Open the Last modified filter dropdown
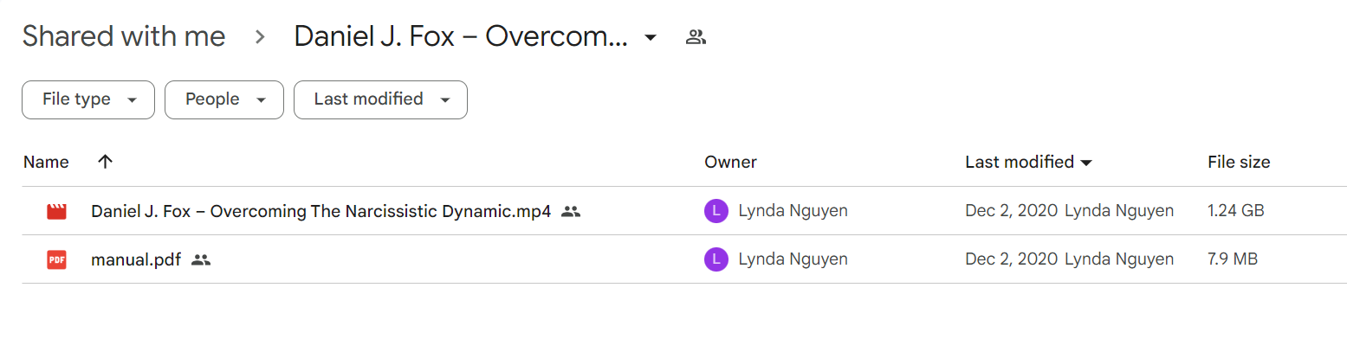Viewport: 1347px width, 339px height. tap(380, 99)
